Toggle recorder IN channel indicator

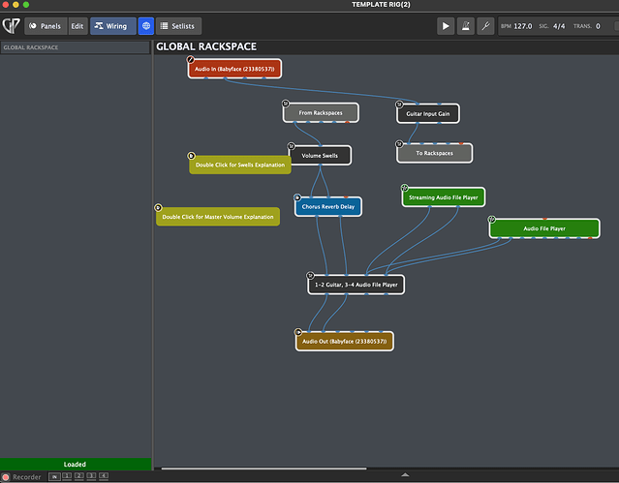(x=55, y=477)
